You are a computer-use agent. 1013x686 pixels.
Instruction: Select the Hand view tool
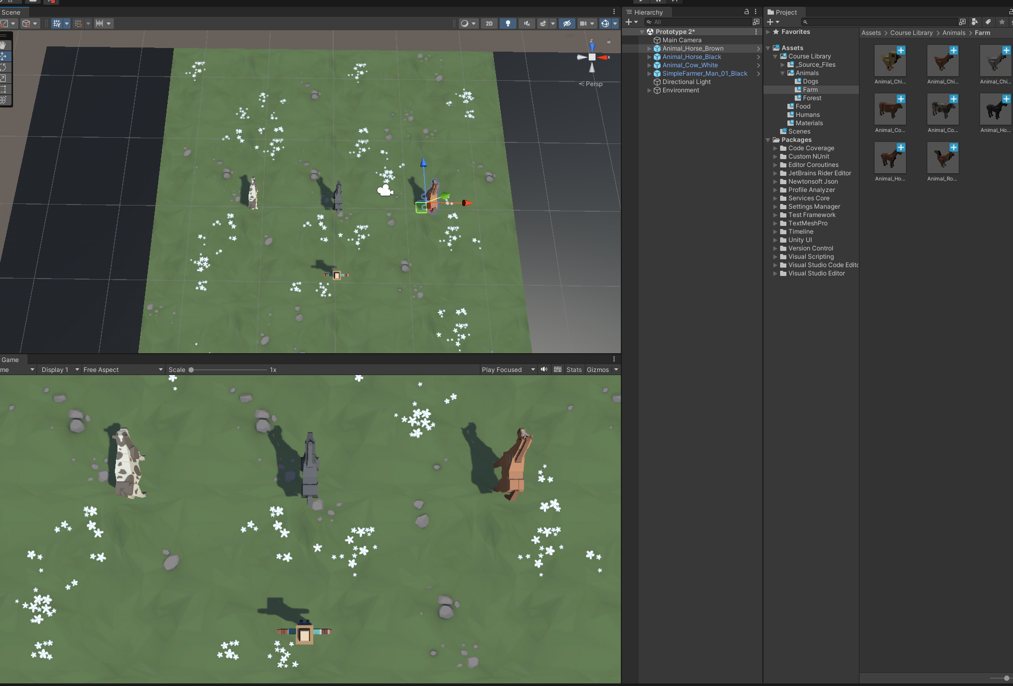[3, 45]
